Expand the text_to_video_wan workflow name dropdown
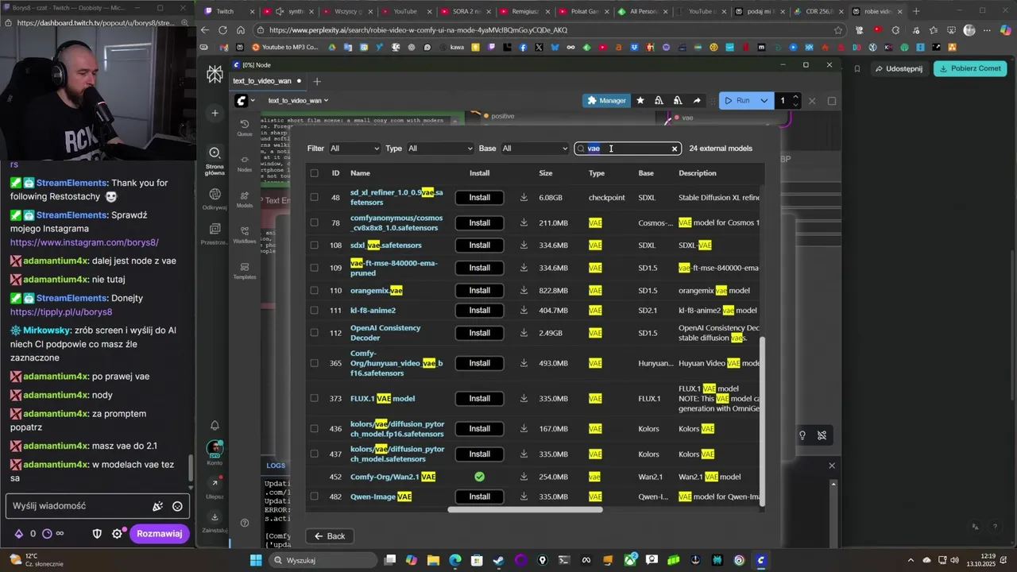 click(298, 101)
